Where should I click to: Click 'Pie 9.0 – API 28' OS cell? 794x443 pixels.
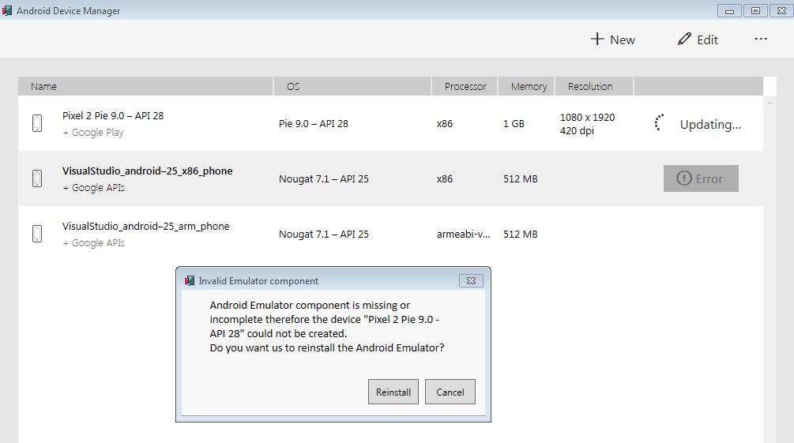[x=314, y=123]
